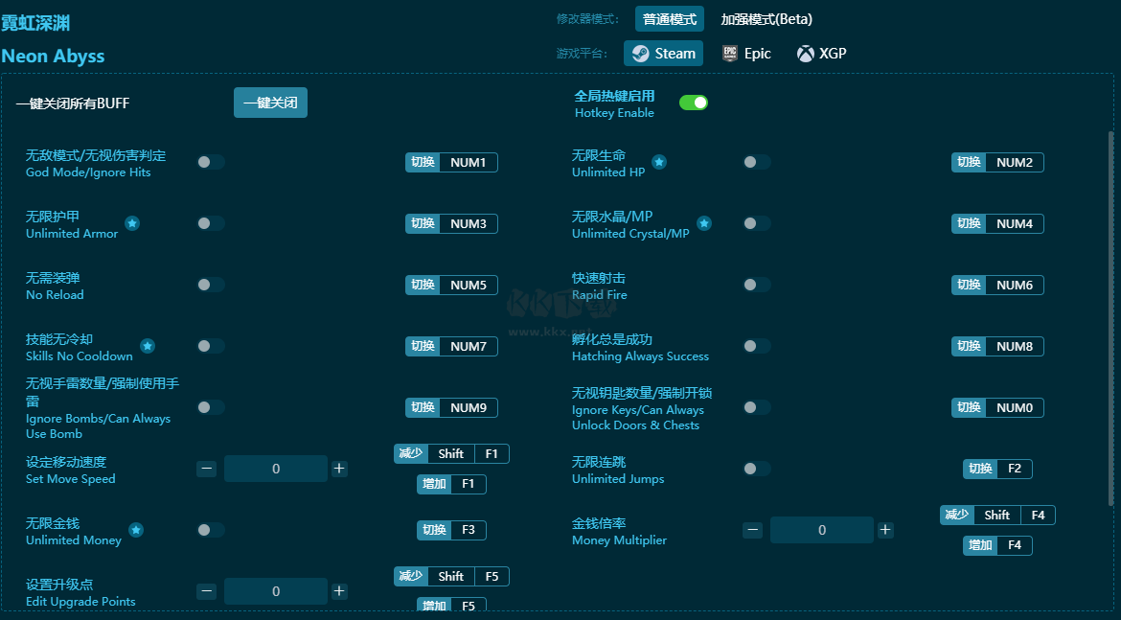Click the 霓虹深渊 game title text
This screenshot has width=1121, height=620.
[x=35, y=23]
